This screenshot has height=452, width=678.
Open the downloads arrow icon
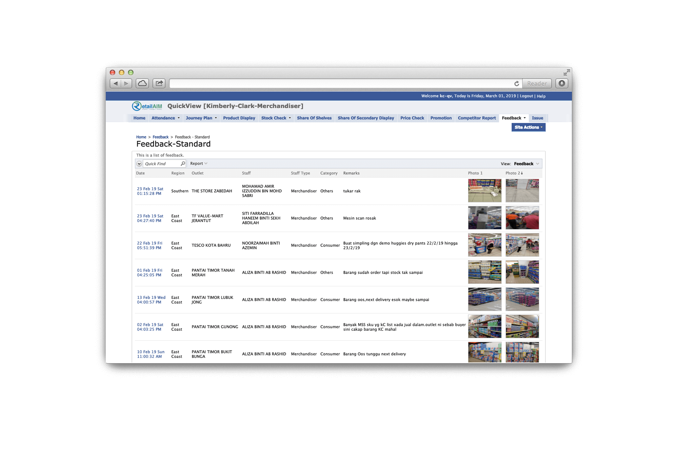[x=562, y=83]
